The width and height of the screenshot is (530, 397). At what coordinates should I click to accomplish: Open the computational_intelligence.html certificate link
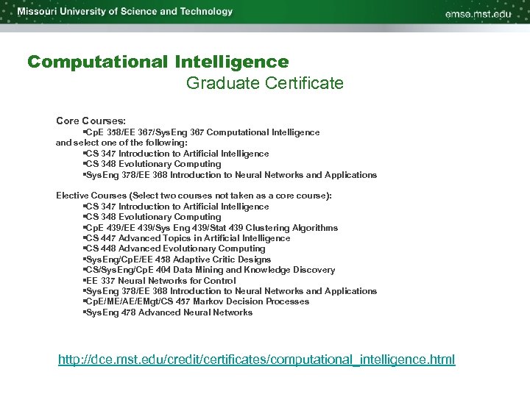[257, 360]
